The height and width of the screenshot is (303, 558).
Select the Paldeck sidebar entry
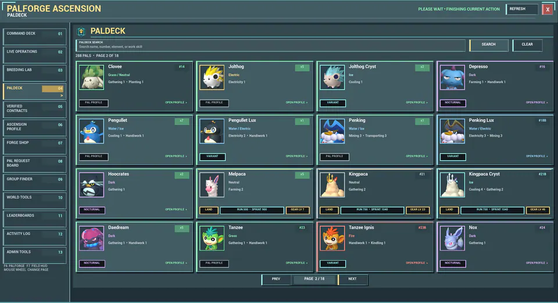pyautogui.click(x=34, y=91)
